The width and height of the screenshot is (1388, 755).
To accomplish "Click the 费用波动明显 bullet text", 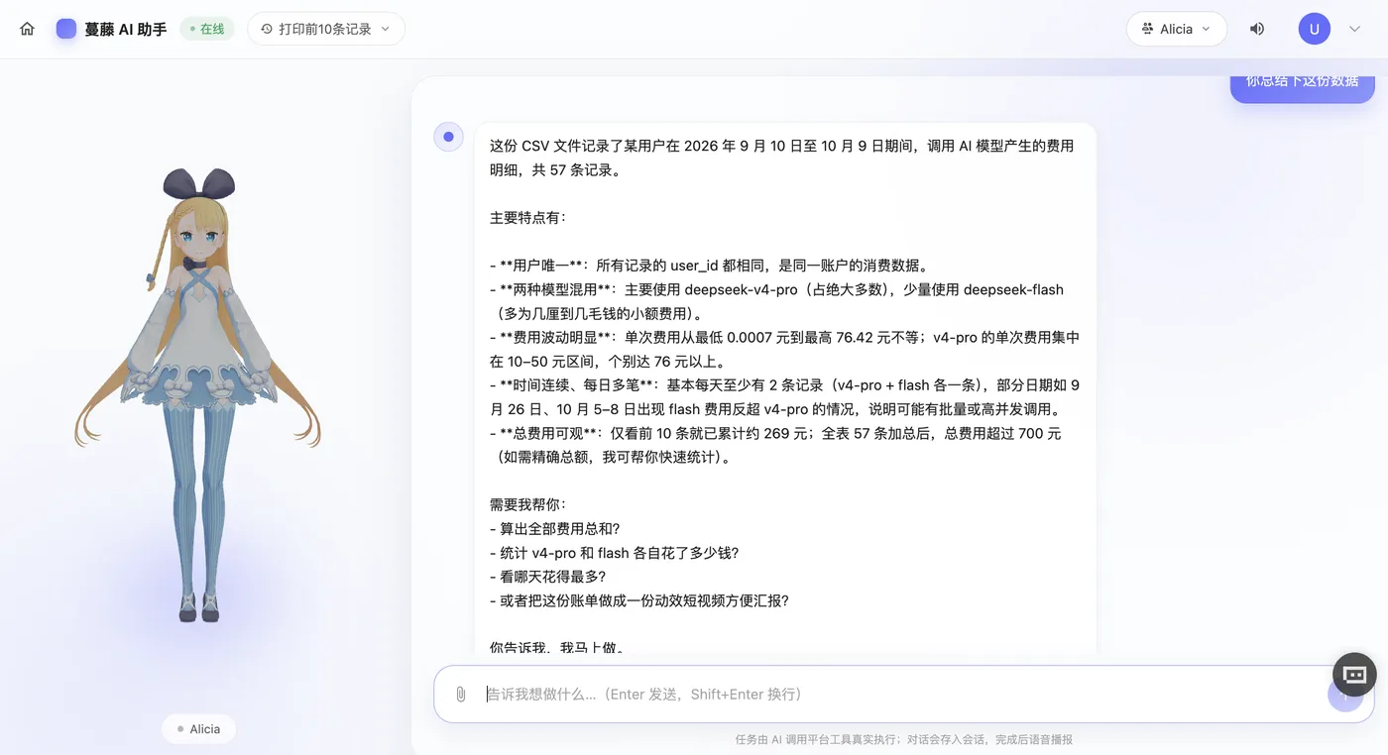I will coord(784,349).
